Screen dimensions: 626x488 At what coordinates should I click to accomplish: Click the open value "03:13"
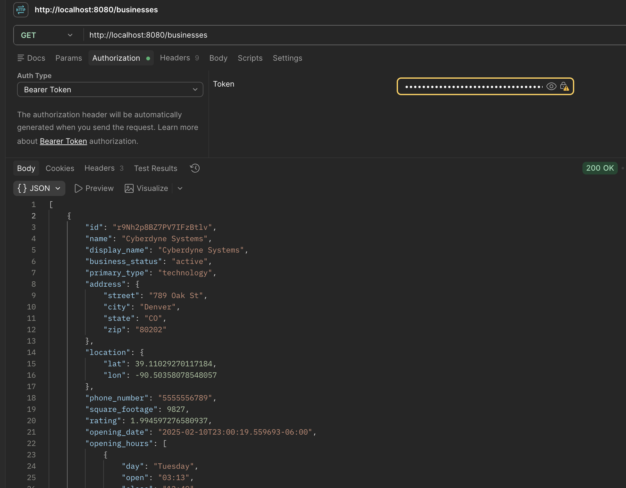[174, 478]
